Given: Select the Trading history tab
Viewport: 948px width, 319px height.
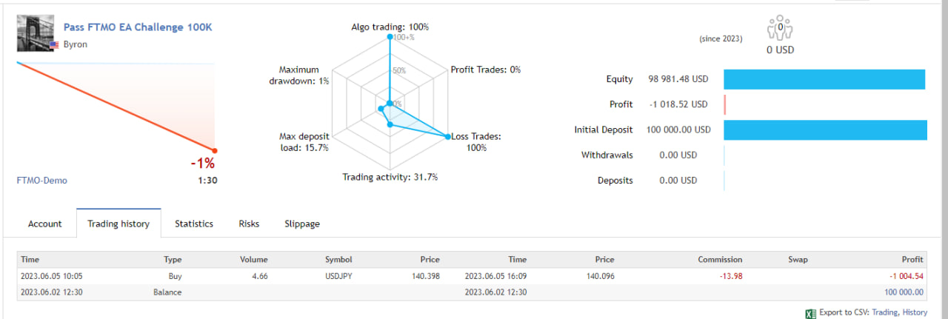Looking at the screenshot, I should (x=118, y=224).
